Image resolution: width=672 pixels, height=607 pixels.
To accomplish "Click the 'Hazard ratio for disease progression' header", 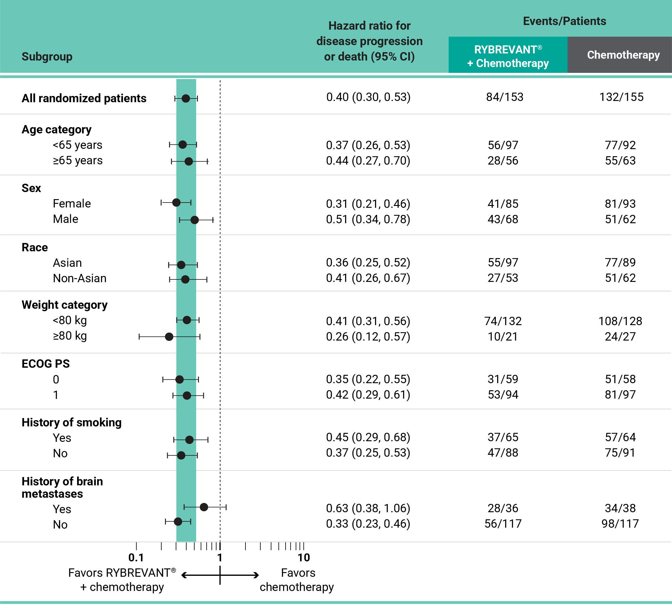I will pos(369,41).
